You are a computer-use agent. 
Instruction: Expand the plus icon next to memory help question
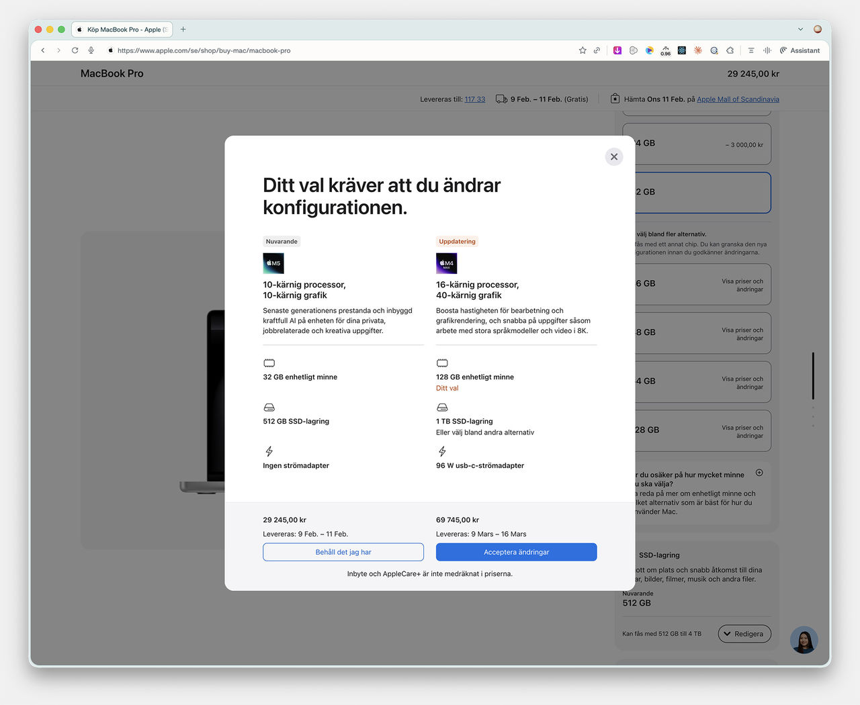click(x=759, y=473)
